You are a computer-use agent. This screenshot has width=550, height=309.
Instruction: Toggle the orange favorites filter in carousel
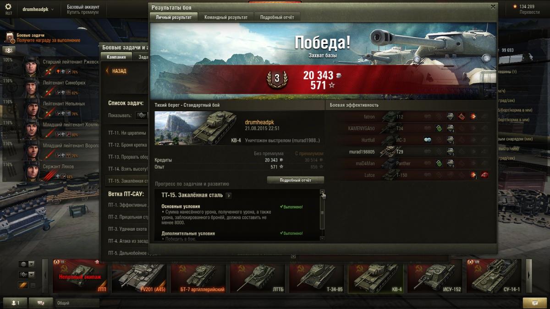[23, 285]
